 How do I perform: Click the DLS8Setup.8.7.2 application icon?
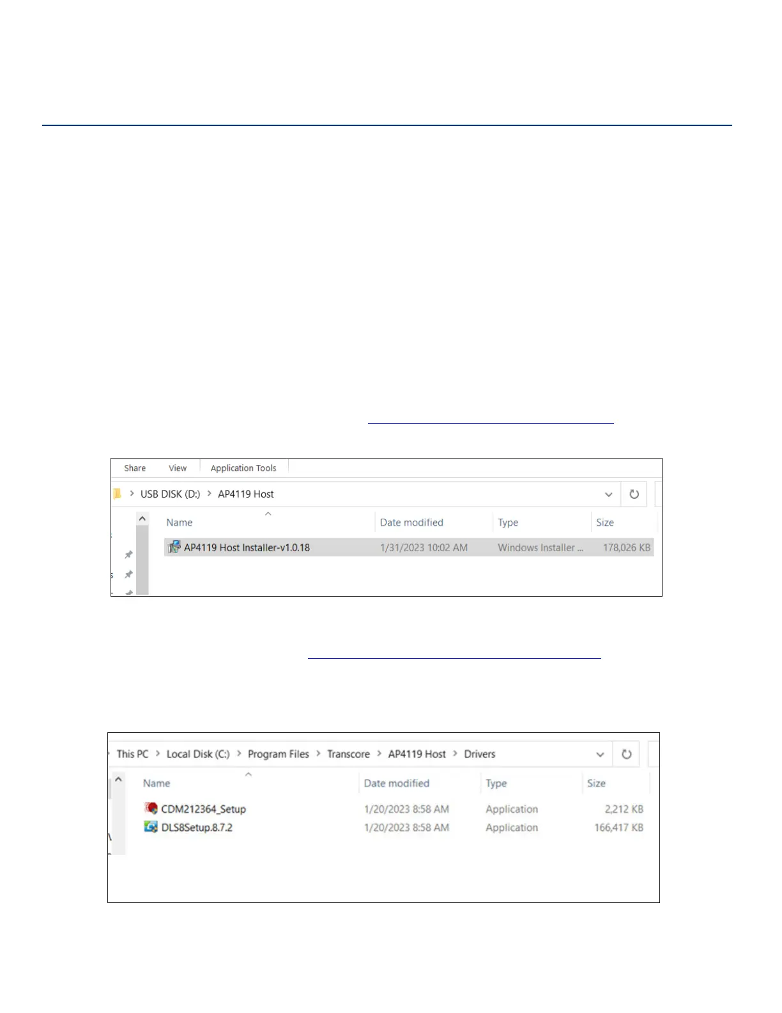151,827
